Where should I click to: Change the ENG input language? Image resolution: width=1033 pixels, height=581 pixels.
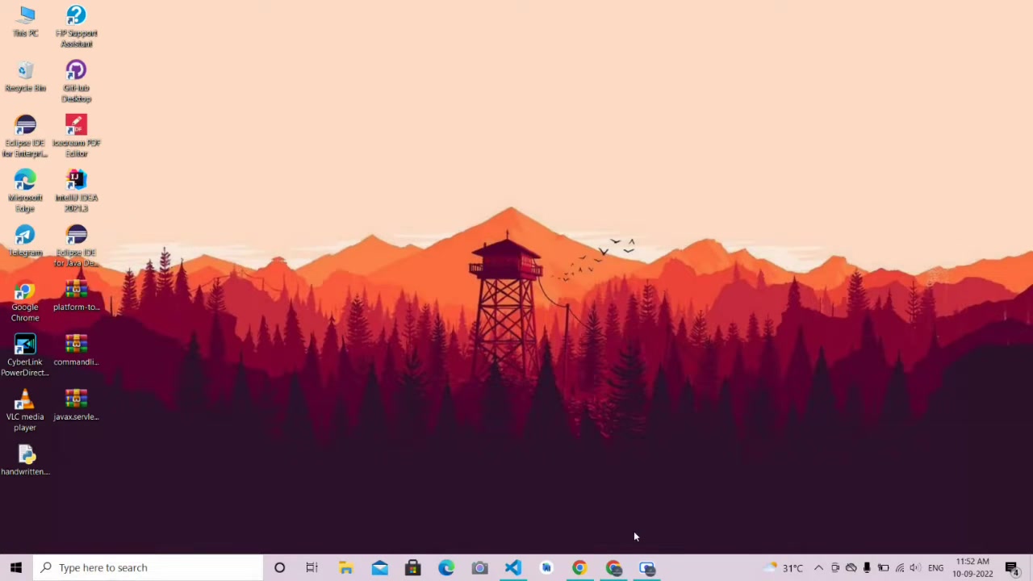pyautogui.click(x=936, y=567)
